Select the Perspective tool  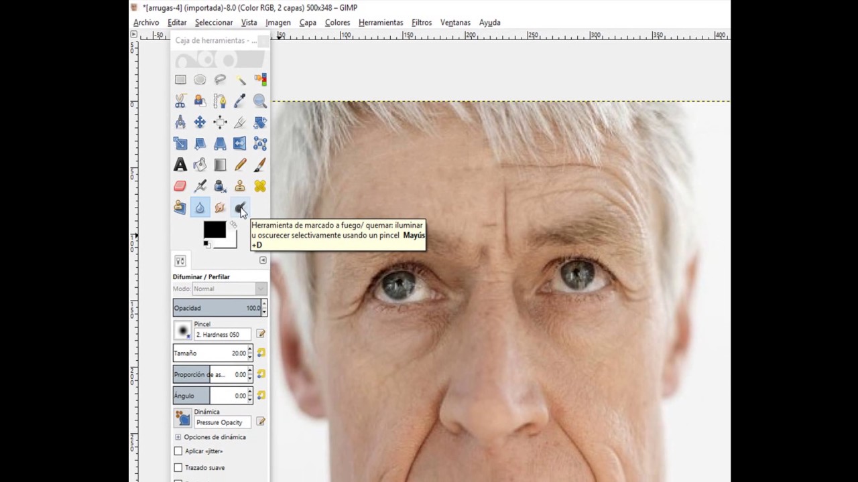pyautogui.click(x=220, y=144)
